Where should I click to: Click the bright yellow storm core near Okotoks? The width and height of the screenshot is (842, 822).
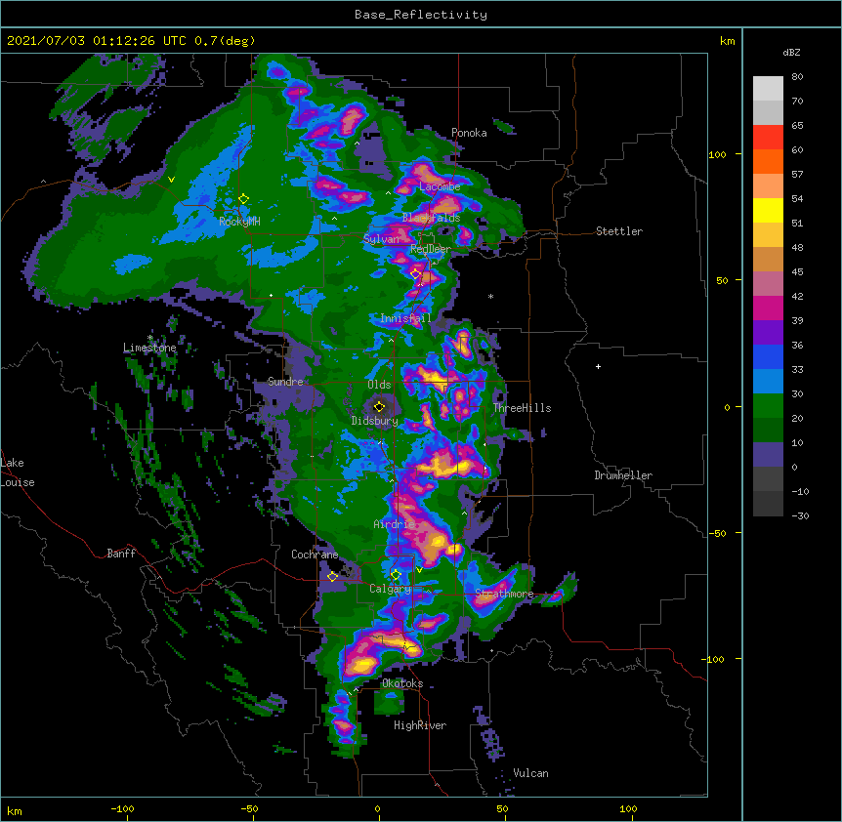(362, 666)
